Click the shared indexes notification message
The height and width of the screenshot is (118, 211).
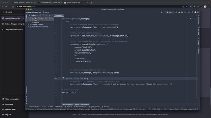tap(87, 109)
